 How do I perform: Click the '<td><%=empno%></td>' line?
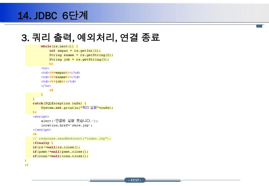tap(60, 73)
